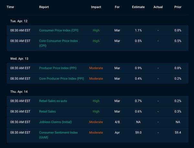Click the Time column header
The image size is (194, 148).
[10, 7]
